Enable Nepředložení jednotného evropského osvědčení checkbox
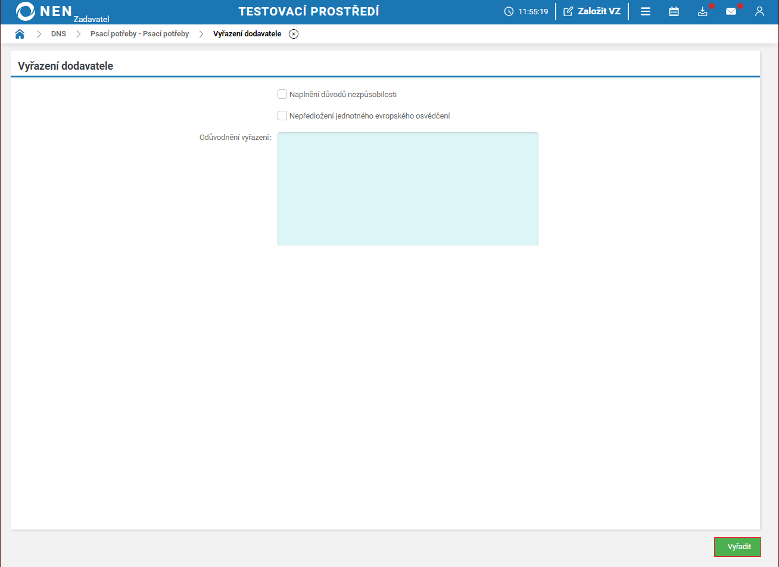 (x=282, y=116)
